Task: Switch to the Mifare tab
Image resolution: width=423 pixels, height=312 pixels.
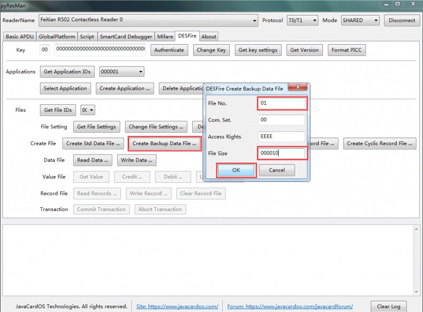Action: (x=165, y=37)
